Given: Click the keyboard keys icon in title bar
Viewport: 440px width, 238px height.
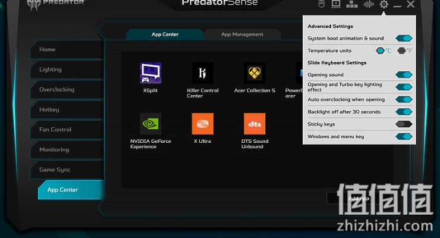Looking at the screenshot, I should pyautogui.click(x=351, y=4).
